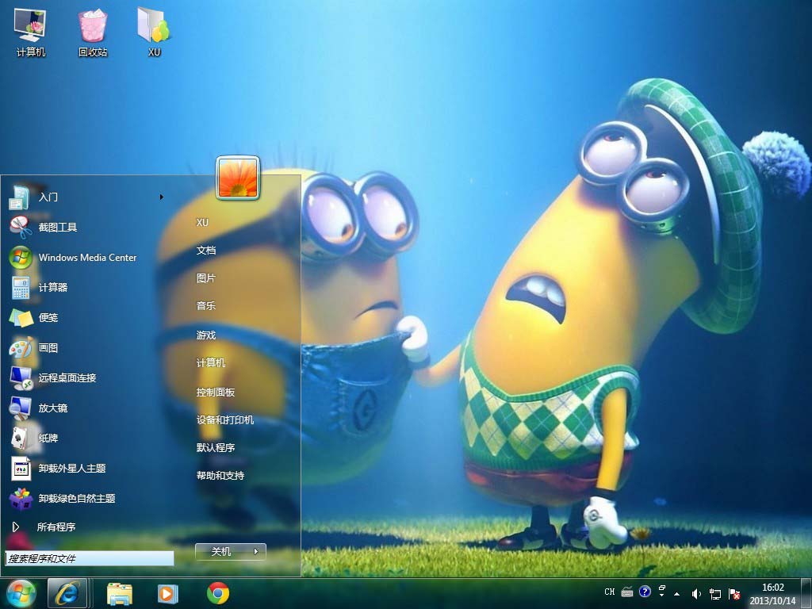The height and width of the screenshot is (609, 812).
Task: Open the 截图工具 snipping tool
Action: coord(57,228)
